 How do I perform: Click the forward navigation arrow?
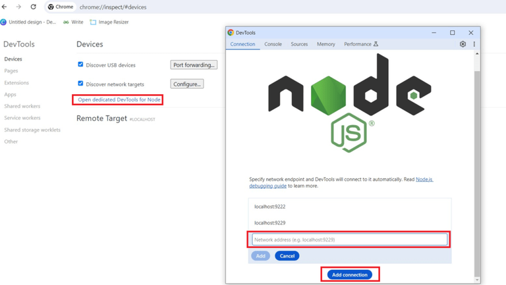click(18, 7)
